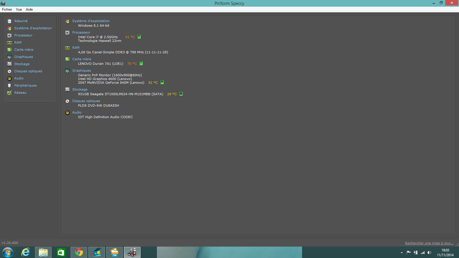Click the sidebar Stockage disk icon

[9, 64]
